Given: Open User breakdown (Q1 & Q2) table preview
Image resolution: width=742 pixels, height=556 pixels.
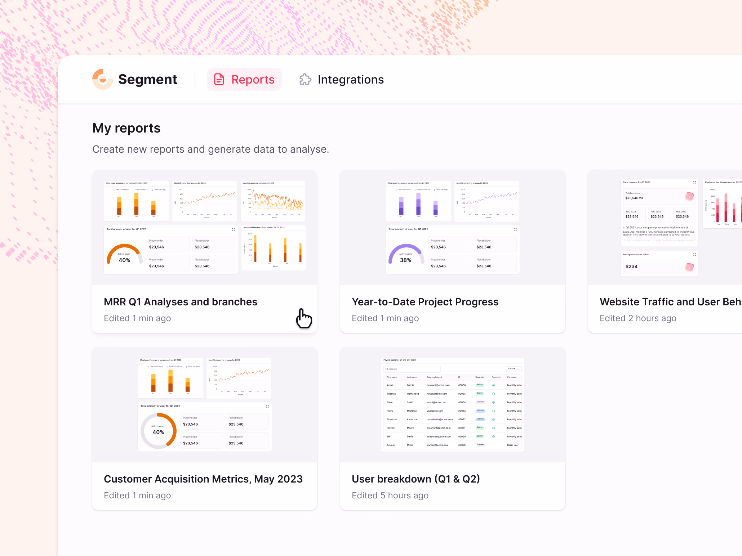Looking at the screenshot, I should tap(453, 405).
